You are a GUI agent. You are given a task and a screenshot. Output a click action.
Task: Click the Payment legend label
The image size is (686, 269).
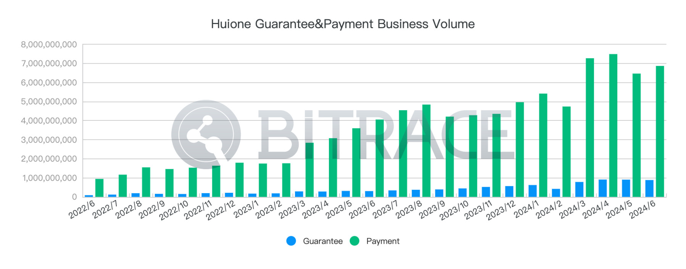pos(383,241)
